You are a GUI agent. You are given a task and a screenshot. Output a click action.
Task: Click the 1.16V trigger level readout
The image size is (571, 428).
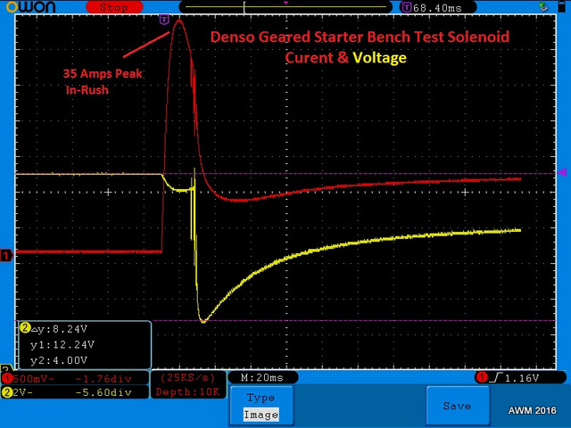click(521, 378)
